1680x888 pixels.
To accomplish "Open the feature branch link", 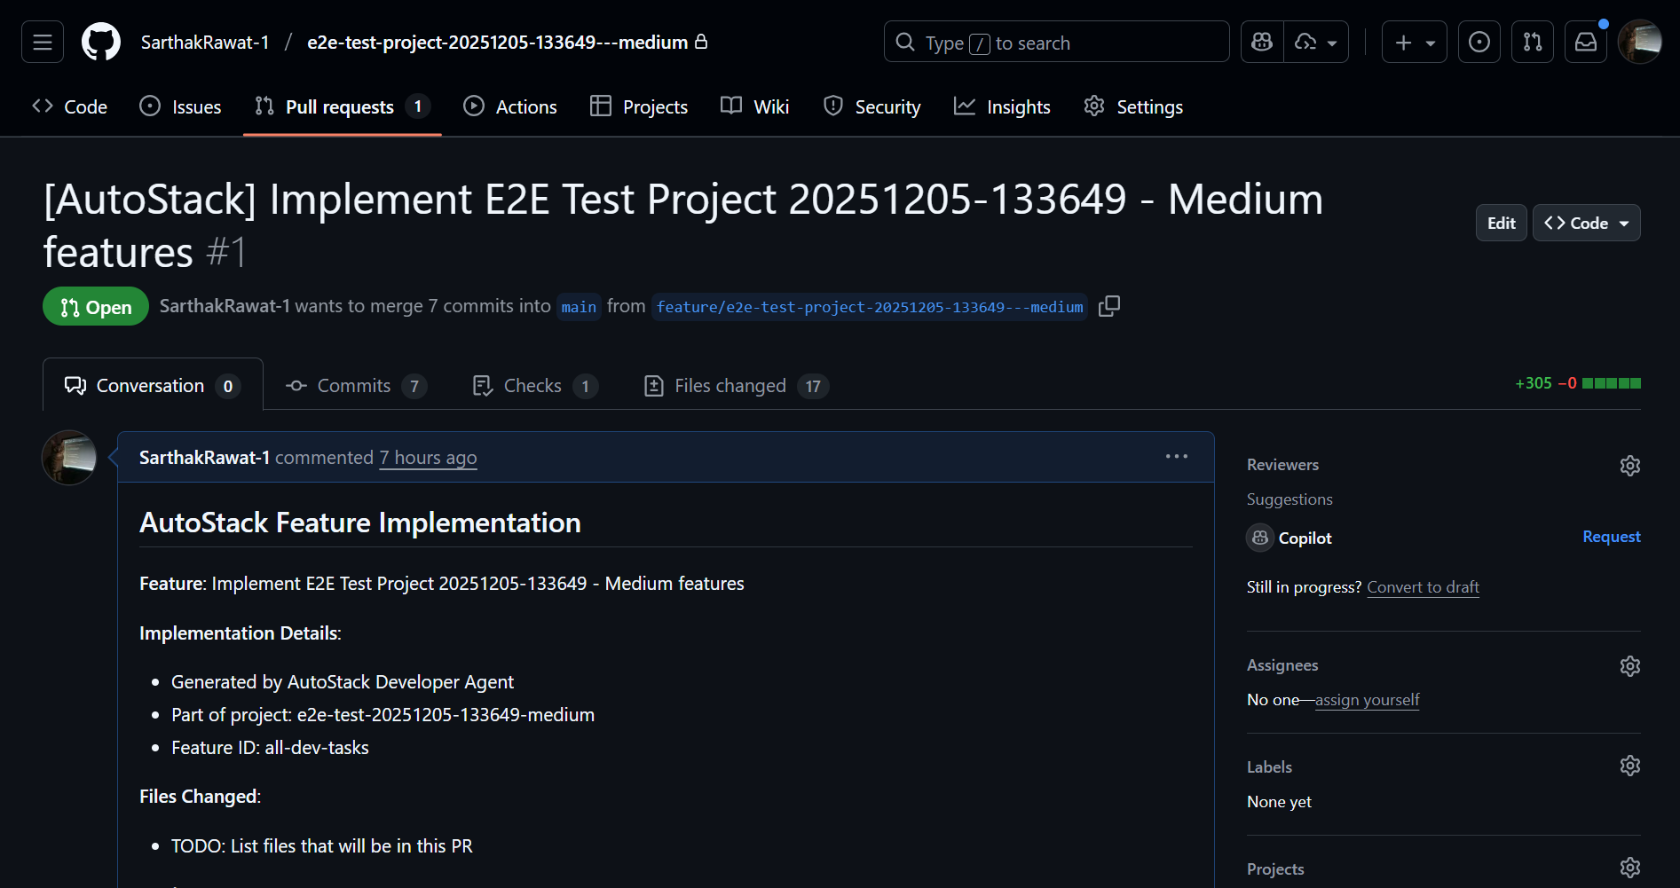I will [x=870, y=307].
